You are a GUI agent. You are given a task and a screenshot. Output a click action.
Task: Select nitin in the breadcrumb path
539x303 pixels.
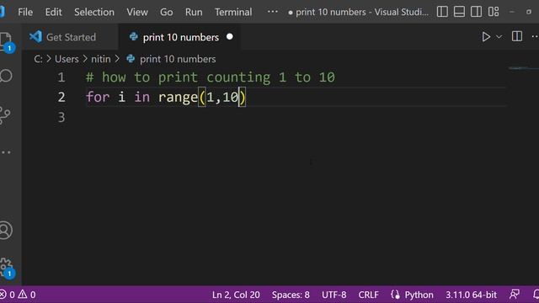(101, 59)
